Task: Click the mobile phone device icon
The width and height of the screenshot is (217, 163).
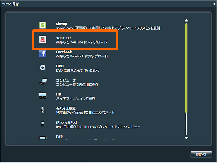Action: click(43, 110)
